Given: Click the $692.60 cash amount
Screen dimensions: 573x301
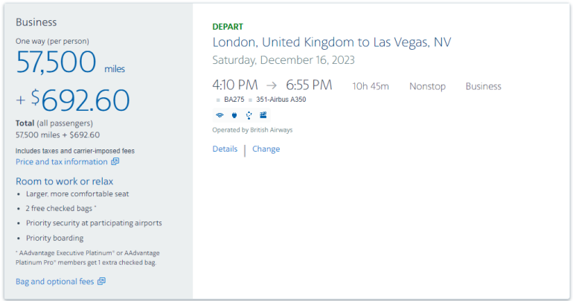Looking at the screenshot, I should (80, 101).
